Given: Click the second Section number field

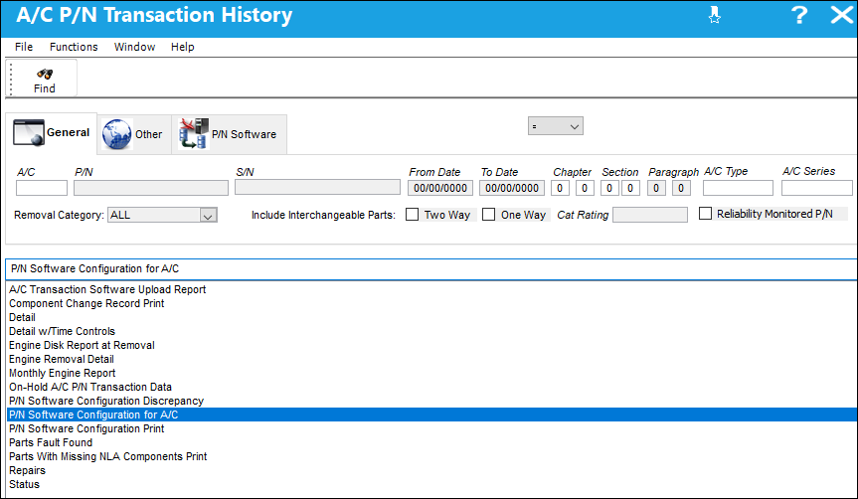Looking at the screenshot, I should (x=630, y=188).
